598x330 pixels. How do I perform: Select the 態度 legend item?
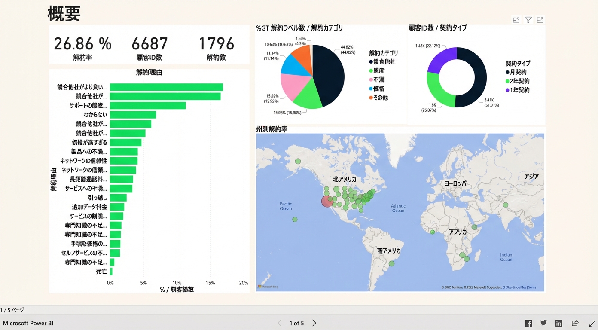377,71
